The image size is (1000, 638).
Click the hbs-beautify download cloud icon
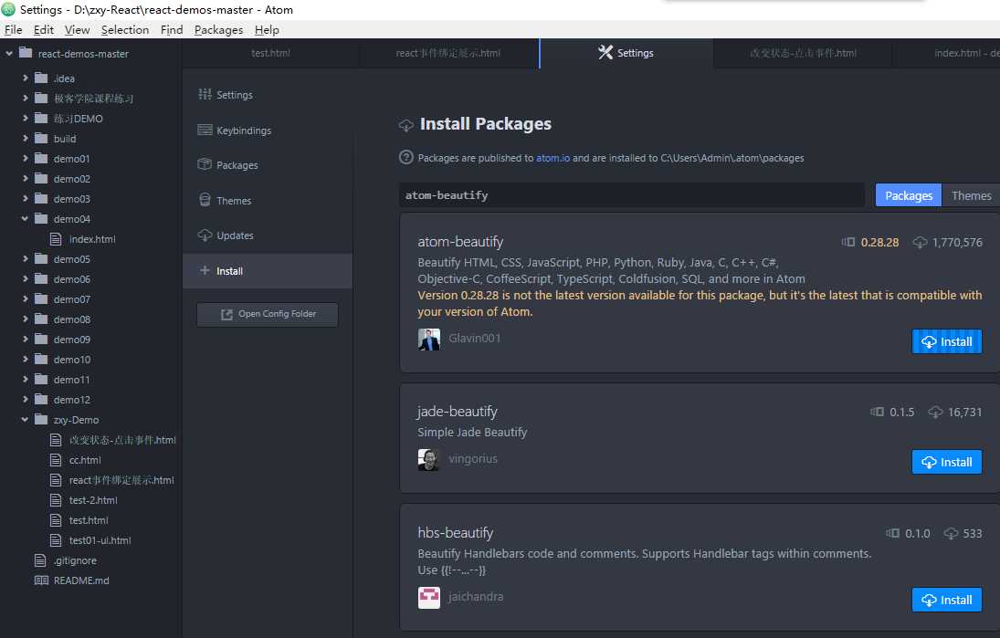[x=951, y=533]
